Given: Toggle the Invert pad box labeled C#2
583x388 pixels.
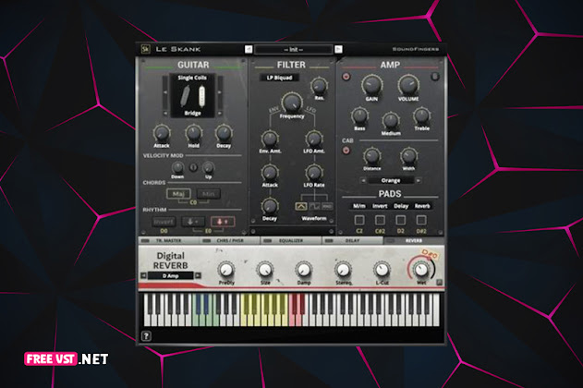Looking at the screenshot, I should point(380,220).
